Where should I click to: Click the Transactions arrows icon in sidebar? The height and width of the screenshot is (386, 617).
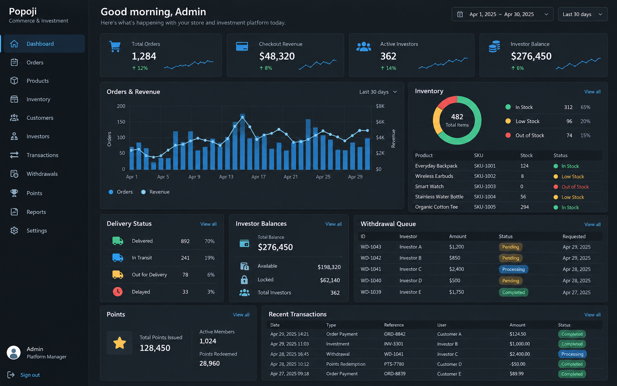click(x=14, y=155)
